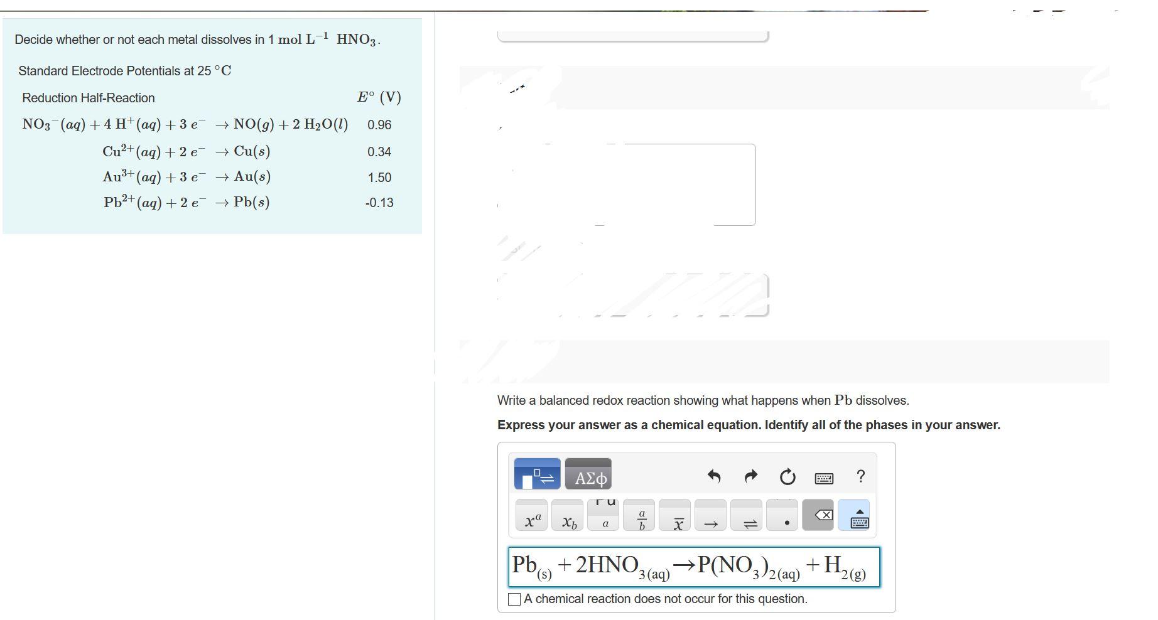Click inside the chemical equation answer field
The height and width of the screenshot is (620, 1158).
696,567
